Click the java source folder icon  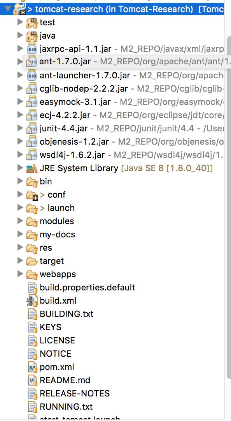[x=32, y=35]
